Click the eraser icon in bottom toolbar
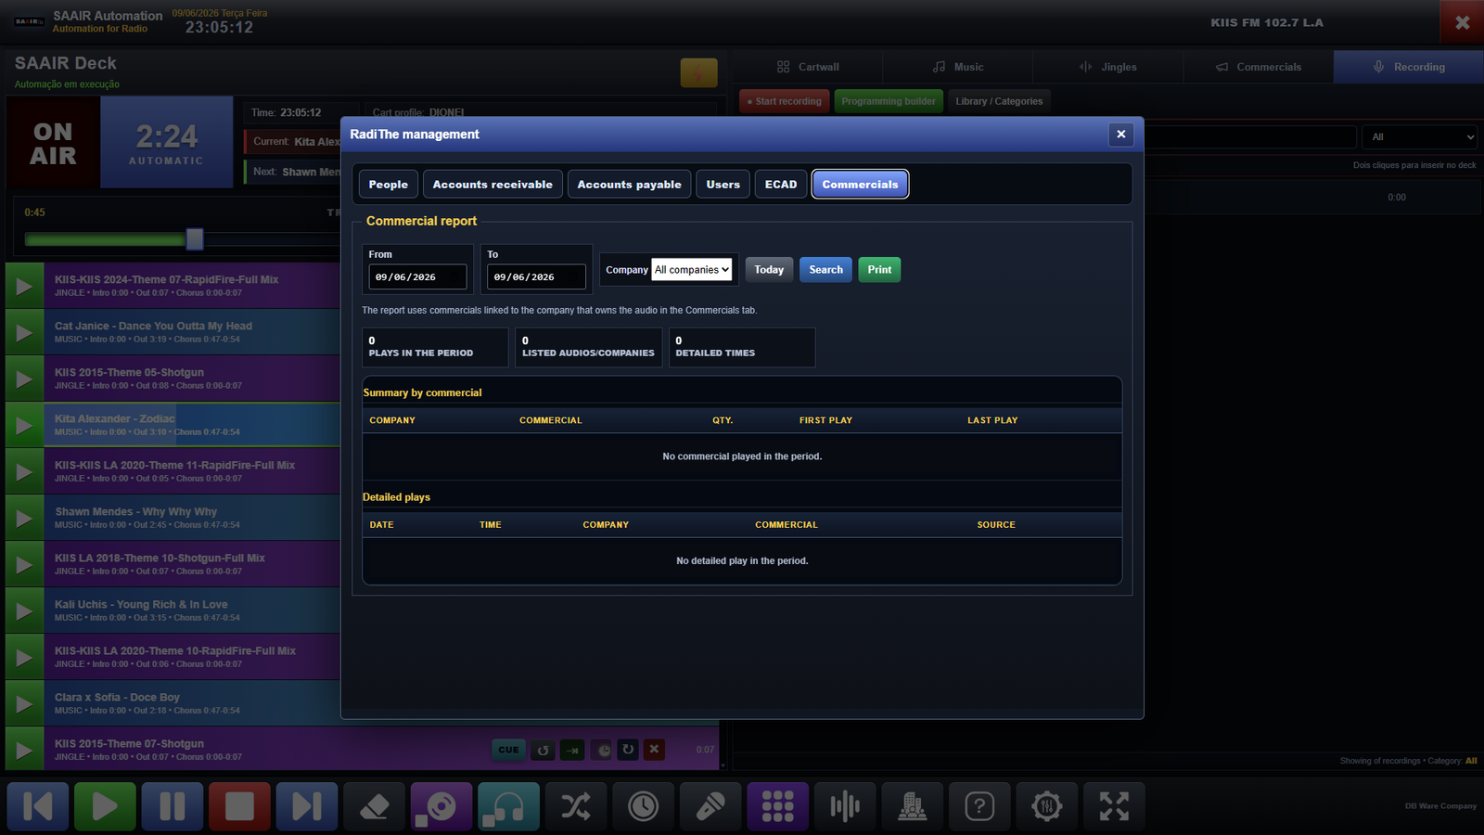The height and width of the screenshot is (835, 1484). [374, 806]
